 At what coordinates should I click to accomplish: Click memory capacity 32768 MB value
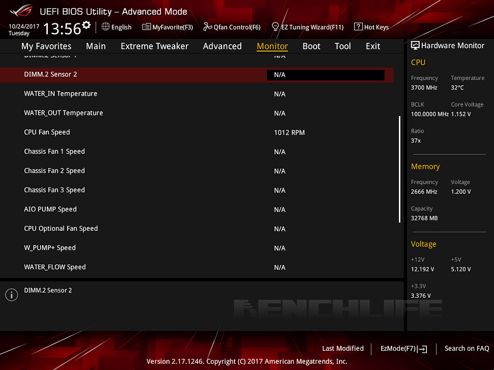pyautogui.click(x=424, y=218)
